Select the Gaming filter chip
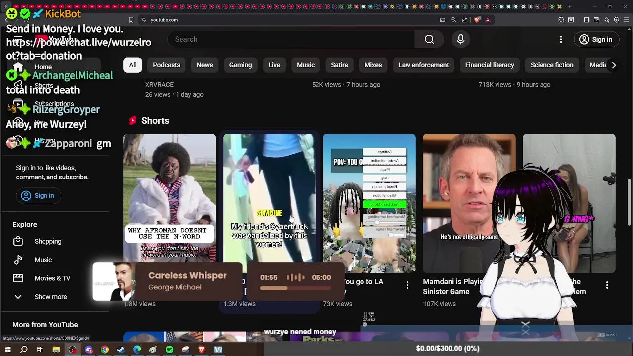 pyautogui.click(x=241, y=65)
